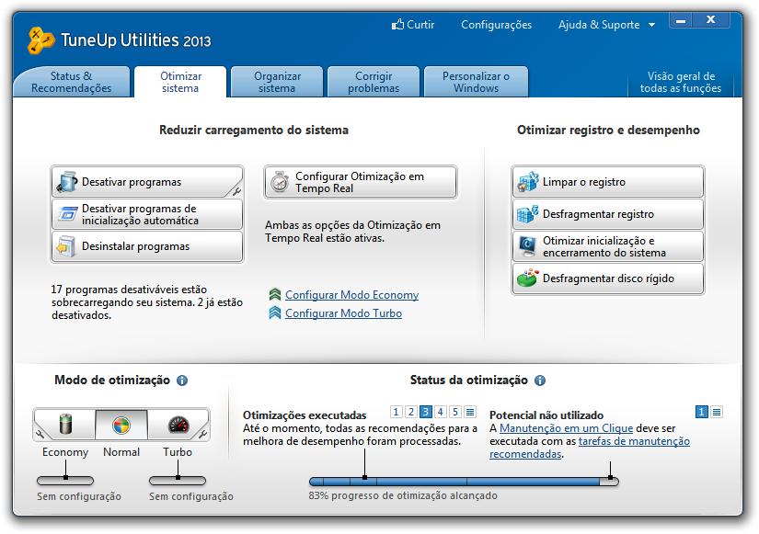Go to executed optimizations page 2

click(x=411, y=412)
